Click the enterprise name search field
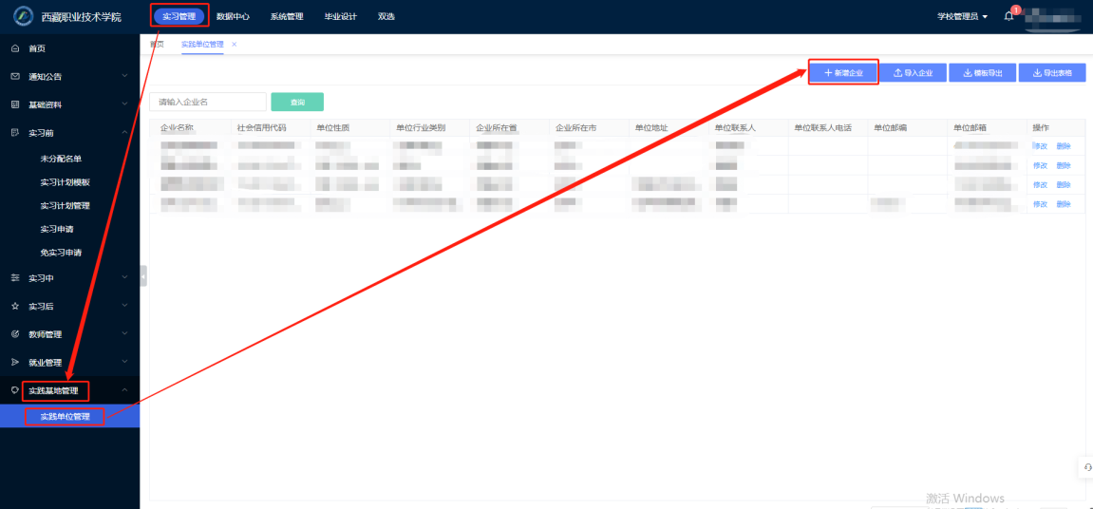The image size is (1093, 509). 208,102
